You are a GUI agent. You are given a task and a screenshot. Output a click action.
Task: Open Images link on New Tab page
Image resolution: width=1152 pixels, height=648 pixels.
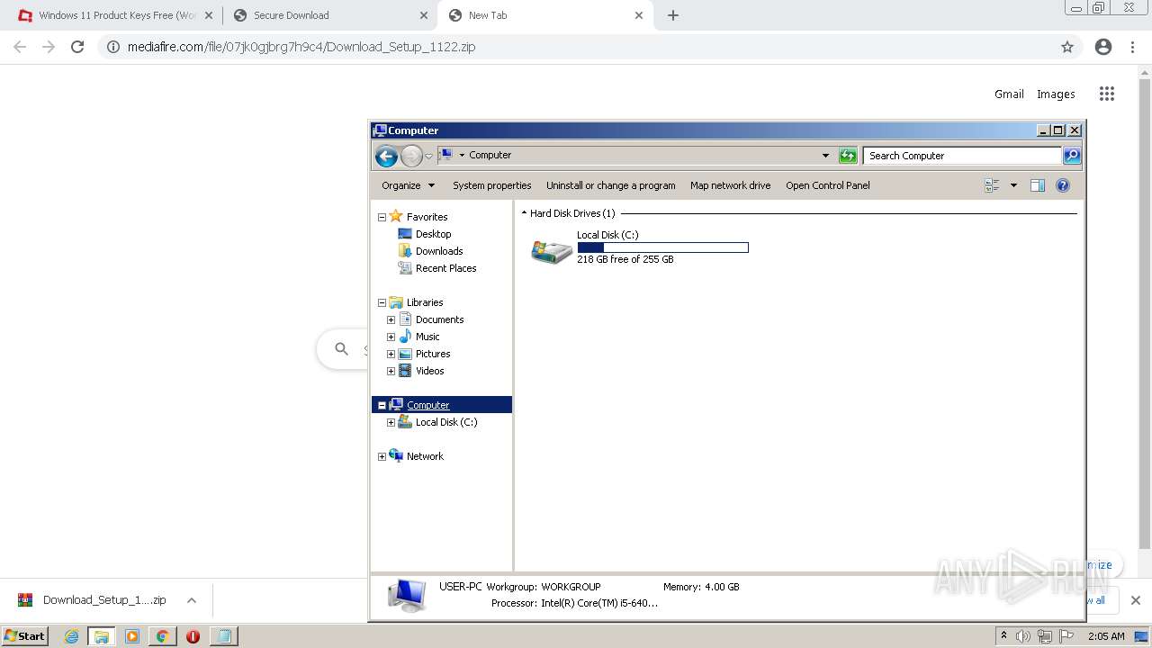[x=1056, y=94]
